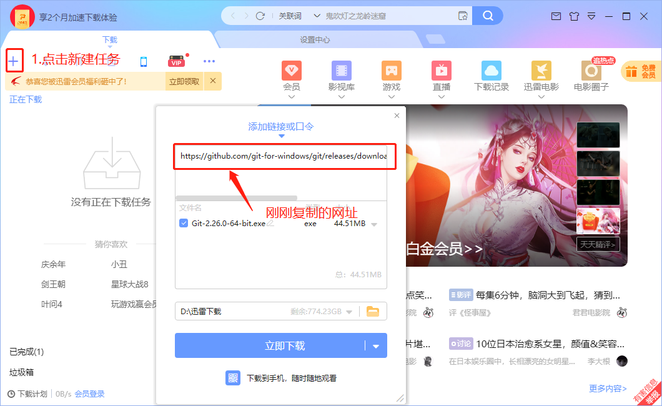Open the 下载记录 download history icon
The image size is (662, 406).
coord(491,70)
